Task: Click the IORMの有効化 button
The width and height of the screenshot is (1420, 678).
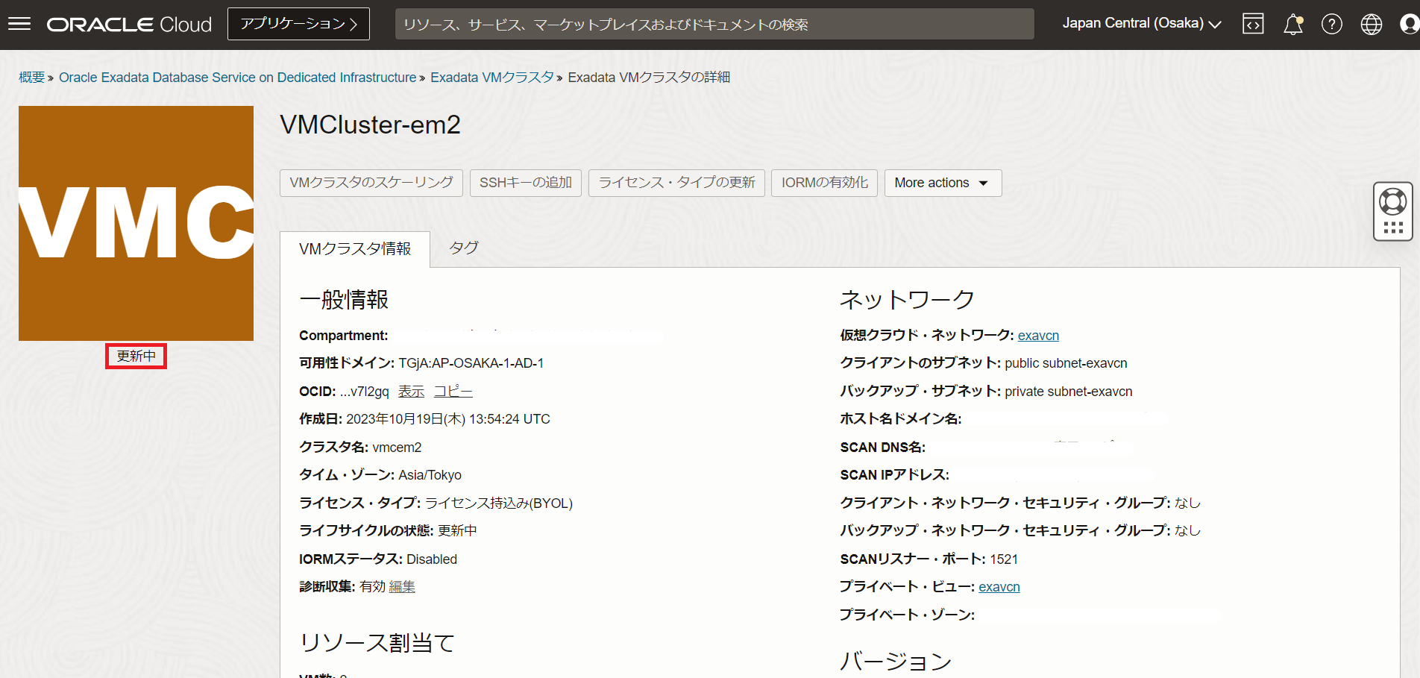Action: 824,183
